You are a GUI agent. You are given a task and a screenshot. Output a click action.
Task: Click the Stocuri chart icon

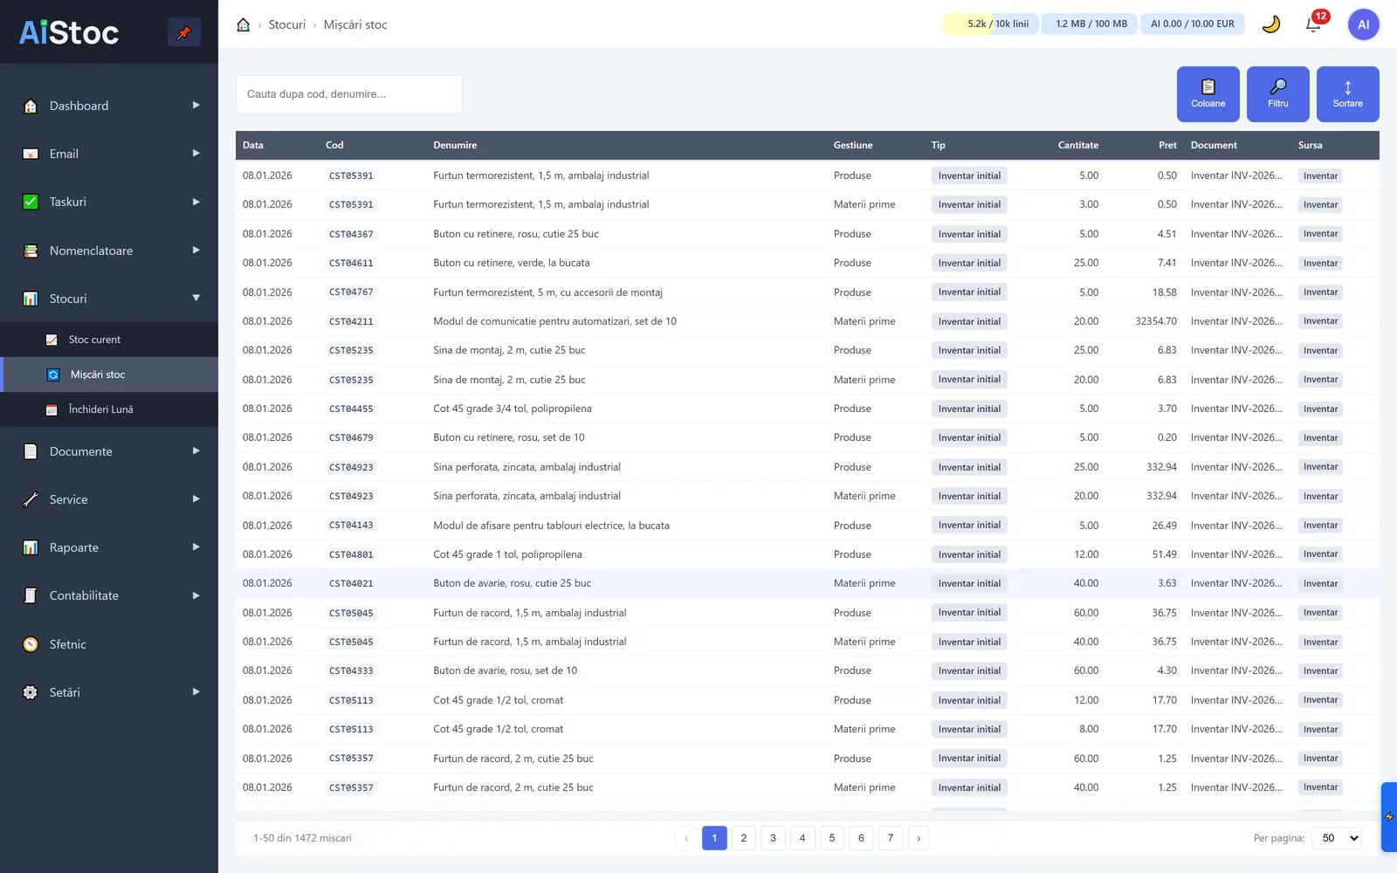(x=31, y=299)
